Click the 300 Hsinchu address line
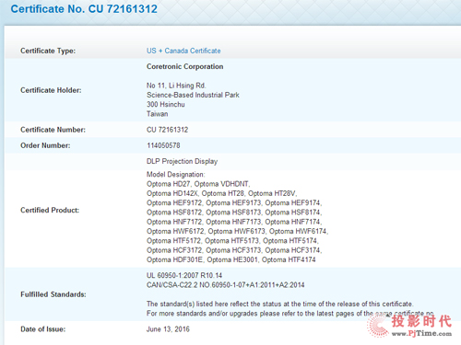Image resolution: width=461 pixels, height=345 pixels. coord(166,105)
